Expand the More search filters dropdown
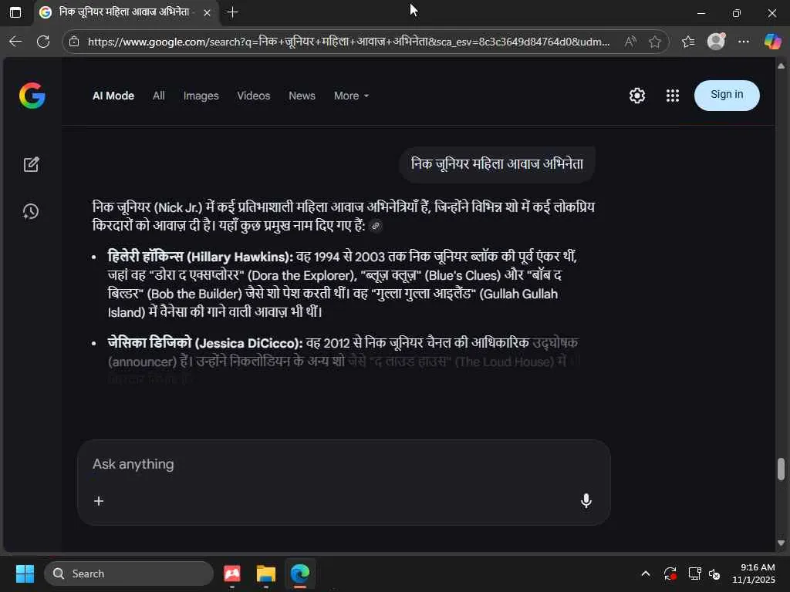Viewport: 790px width, 592px height. pos(351,96)
